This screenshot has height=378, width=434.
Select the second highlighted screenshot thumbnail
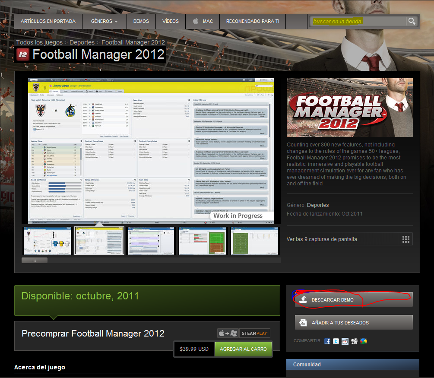click(99, 241)
